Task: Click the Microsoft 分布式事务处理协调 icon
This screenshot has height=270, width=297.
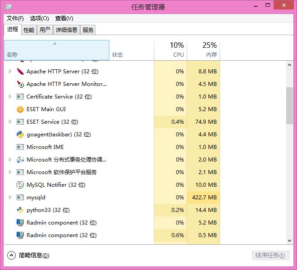Action: pyautogui.click(x=20, y=160)
